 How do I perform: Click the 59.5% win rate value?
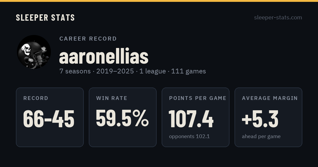[x=122, y=118]
